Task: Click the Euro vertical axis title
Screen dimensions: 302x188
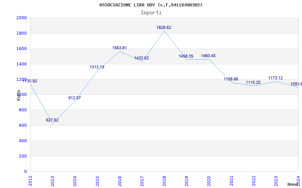Action: pos(18,95)
